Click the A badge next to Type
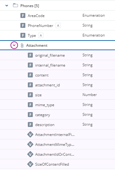This screenshot has height=170, width=115. (41, 35)
